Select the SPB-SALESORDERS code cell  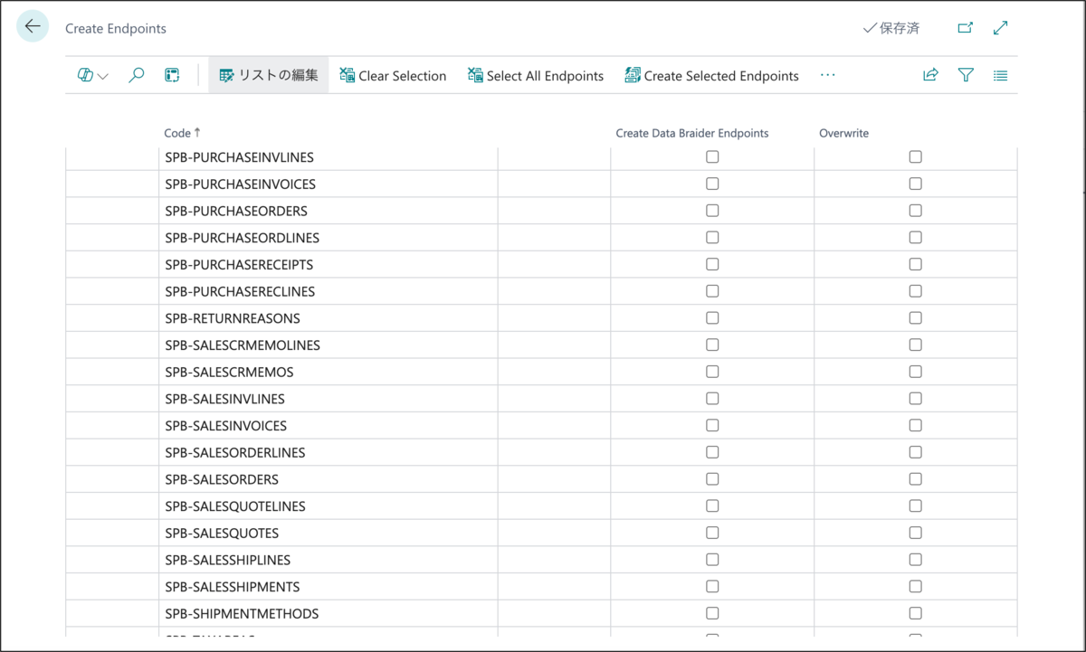[x=329, y=479]
